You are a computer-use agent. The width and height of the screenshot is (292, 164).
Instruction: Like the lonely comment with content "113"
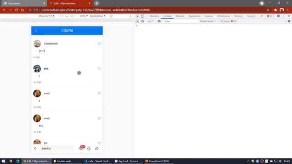click(99, 118)
